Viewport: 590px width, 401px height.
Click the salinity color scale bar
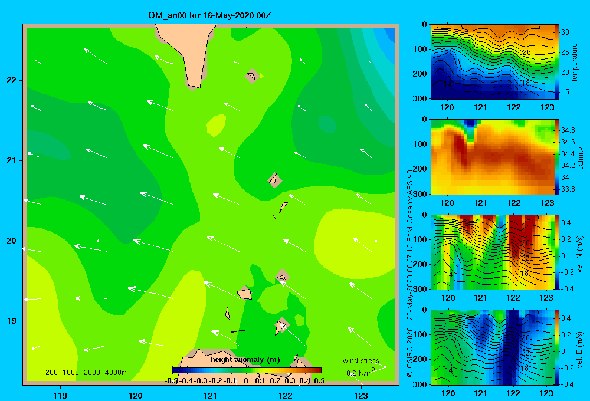pyautogui.click(x=557, y=157)
